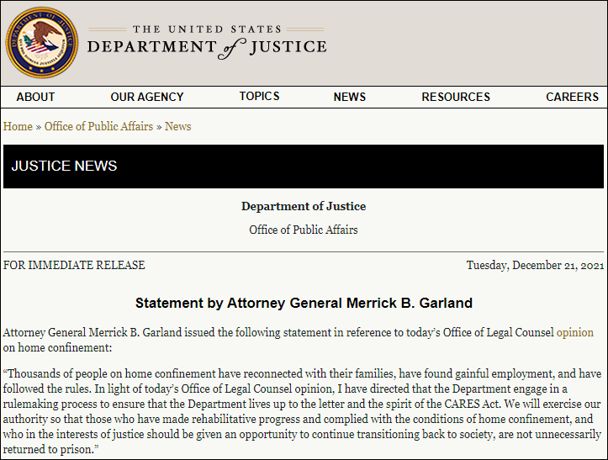The width and height of the screenshot is (608, 460).
Task: Select TOPICS in the navigation bar
Action: pos(259,96)
